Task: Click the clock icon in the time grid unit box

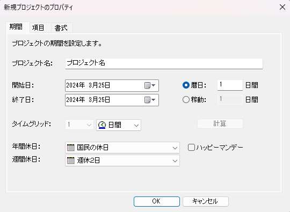Action: click(102, 125)
